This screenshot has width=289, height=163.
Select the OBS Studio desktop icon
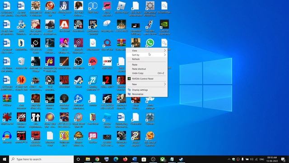(x=79, y=62)
